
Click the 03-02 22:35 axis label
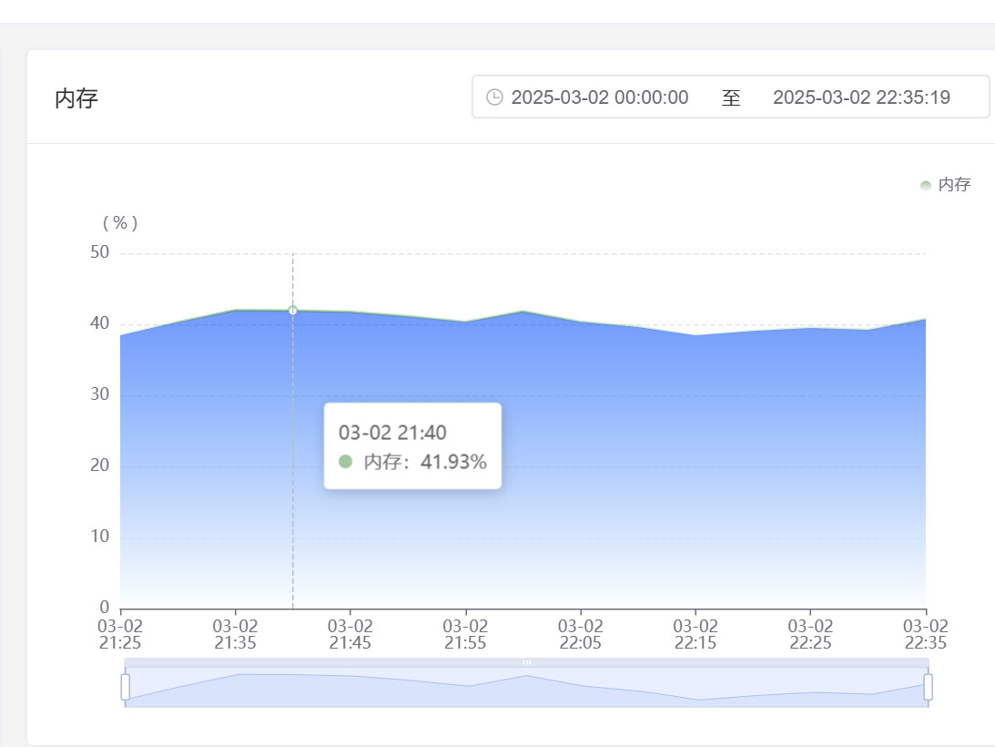925,634
